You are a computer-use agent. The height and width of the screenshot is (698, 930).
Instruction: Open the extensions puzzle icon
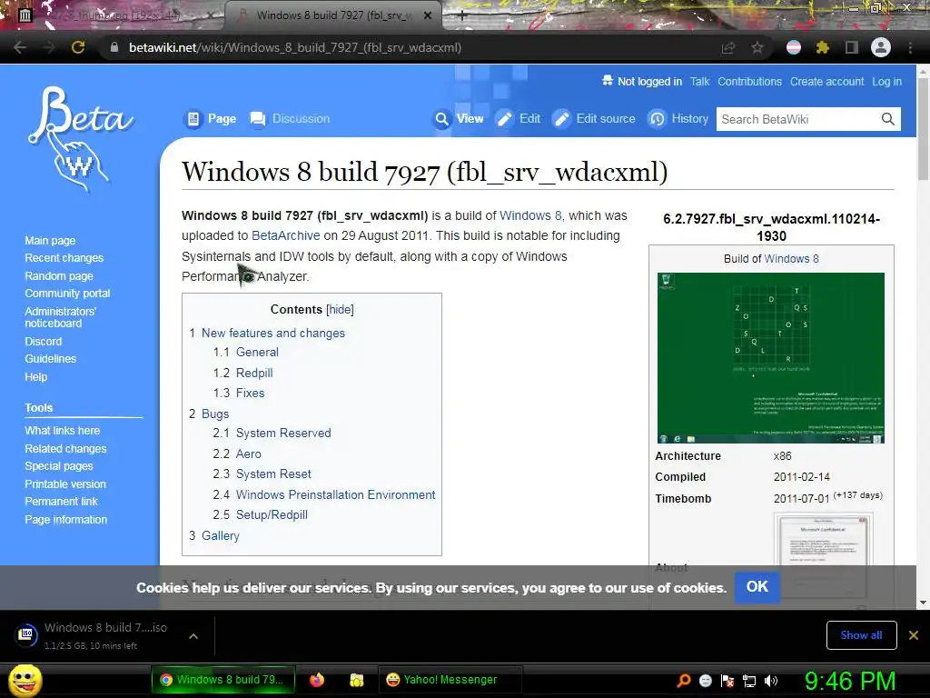[822, 47]
